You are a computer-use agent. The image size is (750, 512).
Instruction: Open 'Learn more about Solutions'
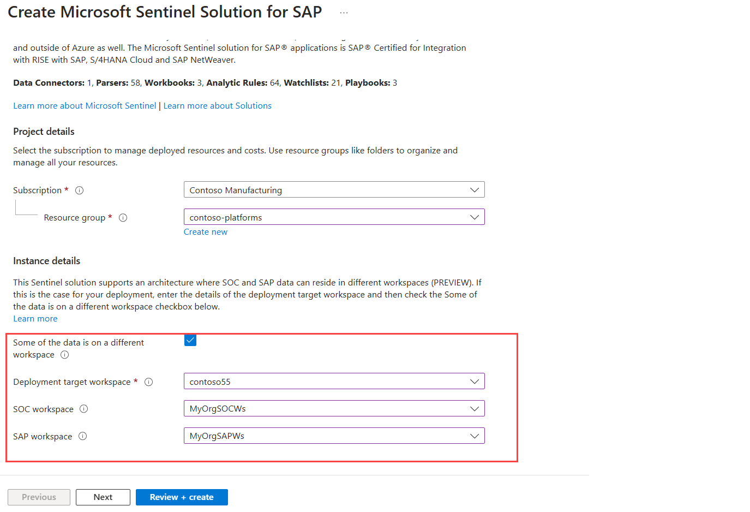217,105
